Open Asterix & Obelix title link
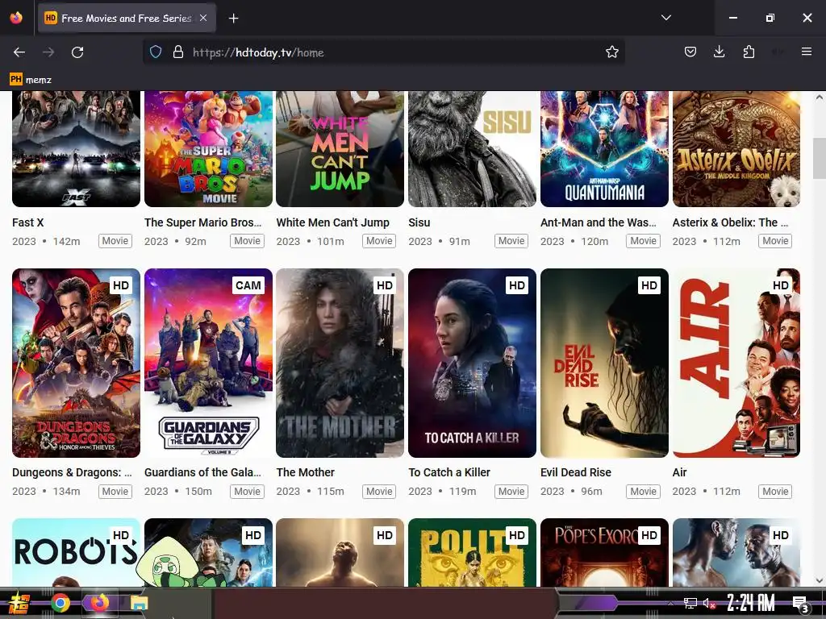 [730, 222]
